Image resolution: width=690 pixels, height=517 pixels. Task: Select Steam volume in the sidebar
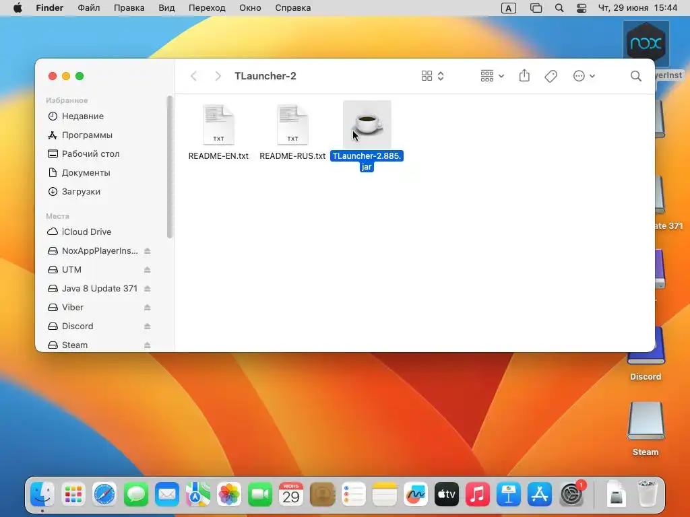(75, 345)
